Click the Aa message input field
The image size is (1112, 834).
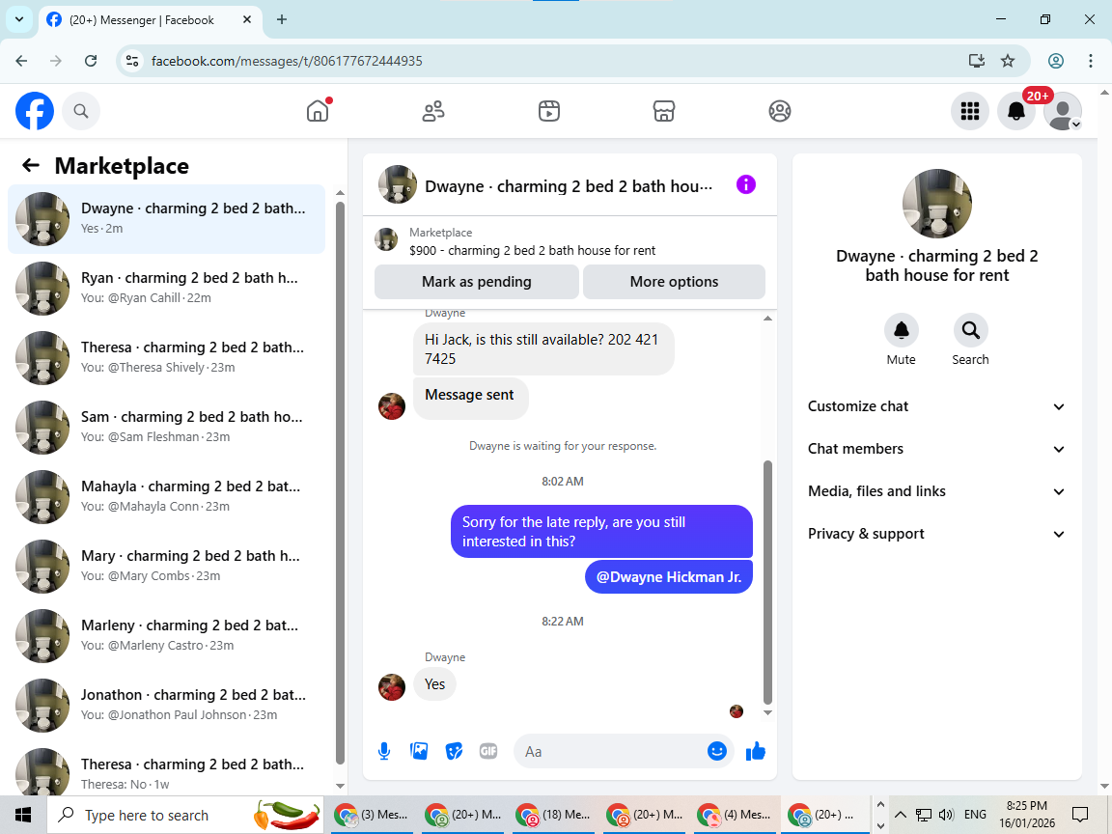point(610,751)
